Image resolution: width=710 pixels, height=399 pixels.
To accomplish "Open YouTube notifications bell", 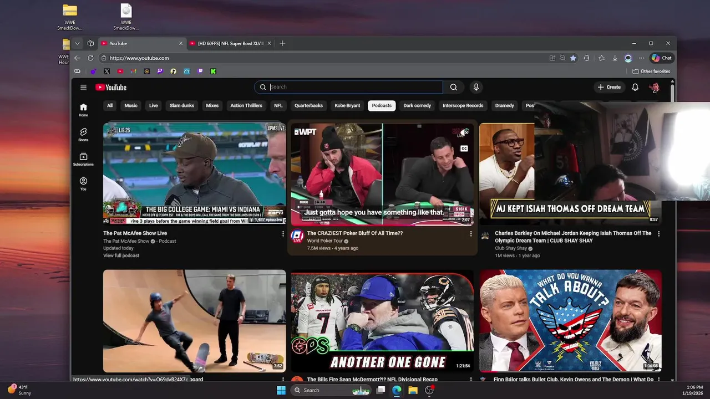I will pos(635,87).
